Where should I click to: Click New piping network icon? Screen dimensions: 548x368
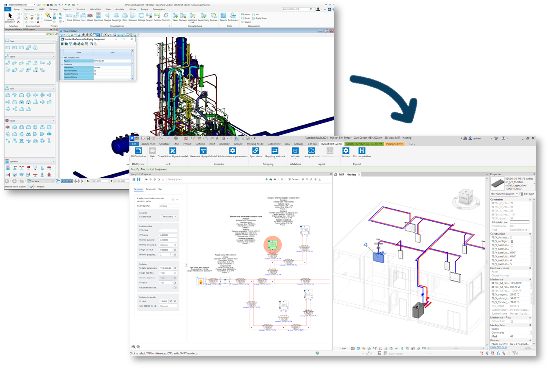tap(176, 17)
